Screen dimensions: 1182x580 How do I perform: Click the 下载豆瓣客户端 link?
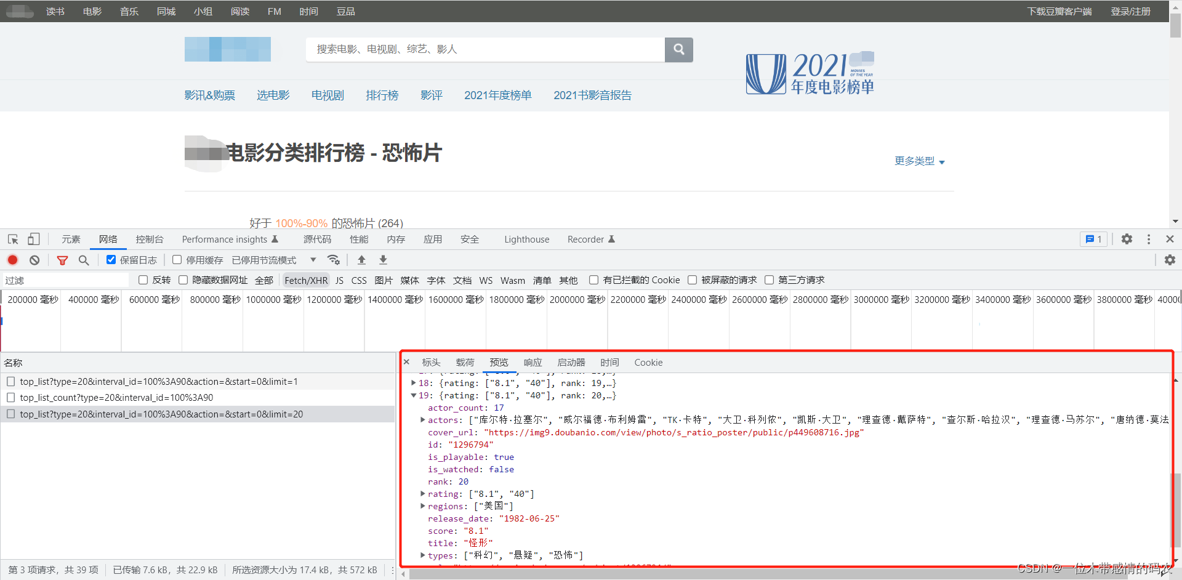(1059, 12)
